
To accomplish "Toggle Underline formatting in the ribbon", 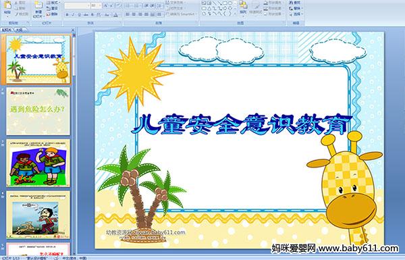I will coord(79,15).
